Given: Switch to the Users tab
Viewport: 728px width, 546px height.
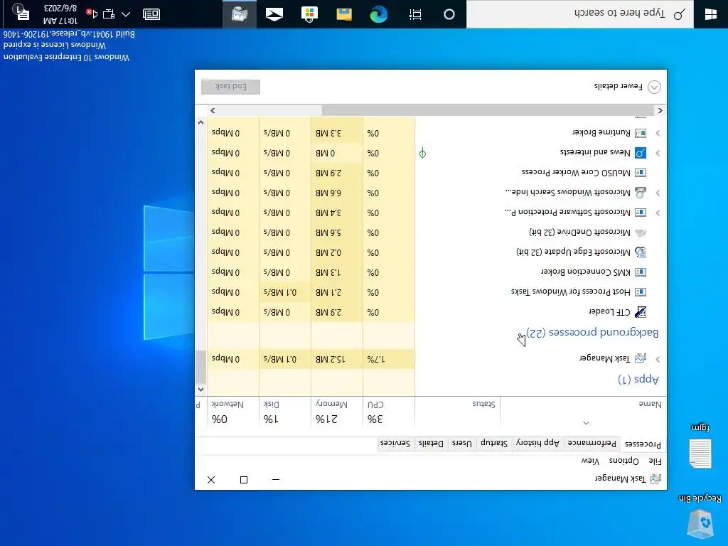Looking at the screenshot, I should (x=461, y=443).
